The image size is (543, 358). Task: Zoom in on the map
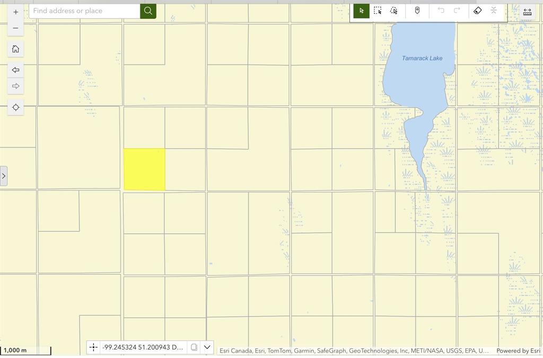coord(15,12)
